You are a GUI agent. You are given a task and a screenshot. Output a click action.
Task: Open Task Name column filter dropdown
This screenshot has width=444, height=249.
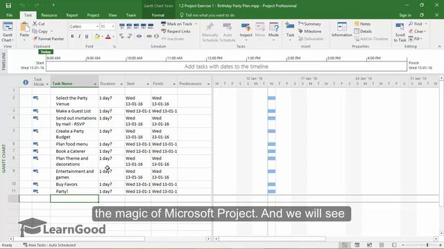pyautogui.click(x=95, y=84)
